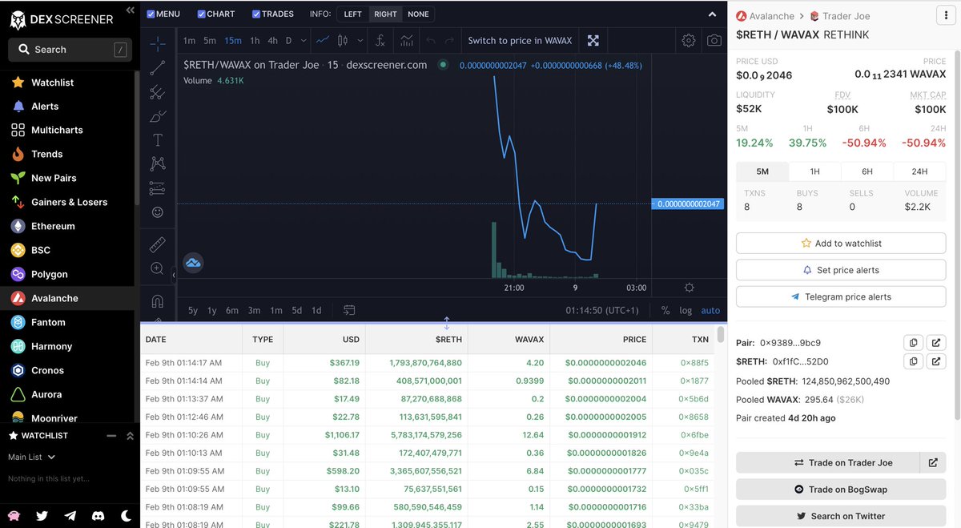Open Discord from sidebar footer
The width and height of the screenshot is (961, 528).
[98, 516]
